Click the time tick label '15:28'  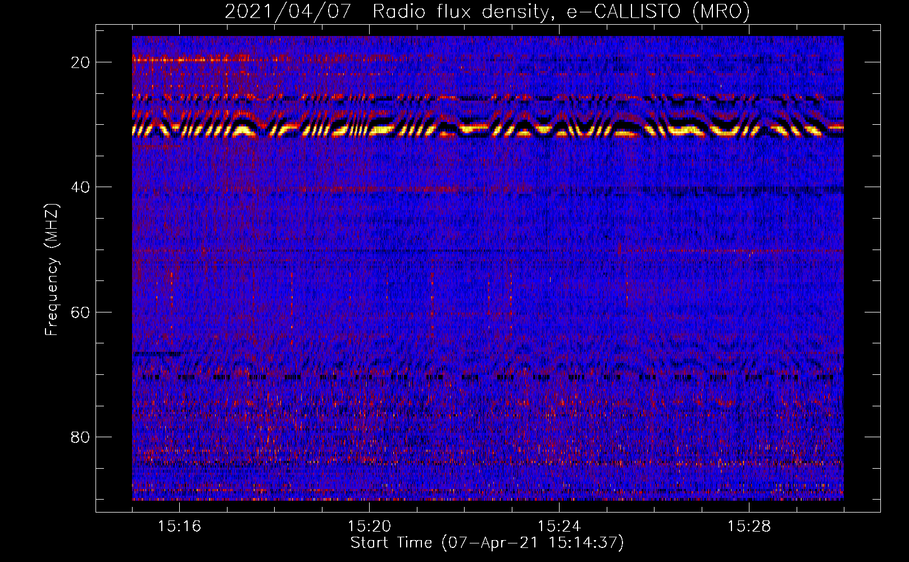click(x=749, y=526)
